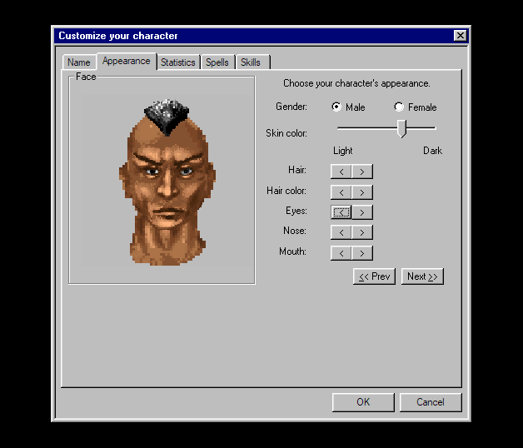Click the Skin color slider thumb
The width and height of the screenshot is (523, 448).
(x=401, y=128)
